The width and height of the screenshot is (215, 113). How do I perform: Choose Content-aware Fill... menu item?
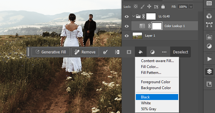(157, 61)
